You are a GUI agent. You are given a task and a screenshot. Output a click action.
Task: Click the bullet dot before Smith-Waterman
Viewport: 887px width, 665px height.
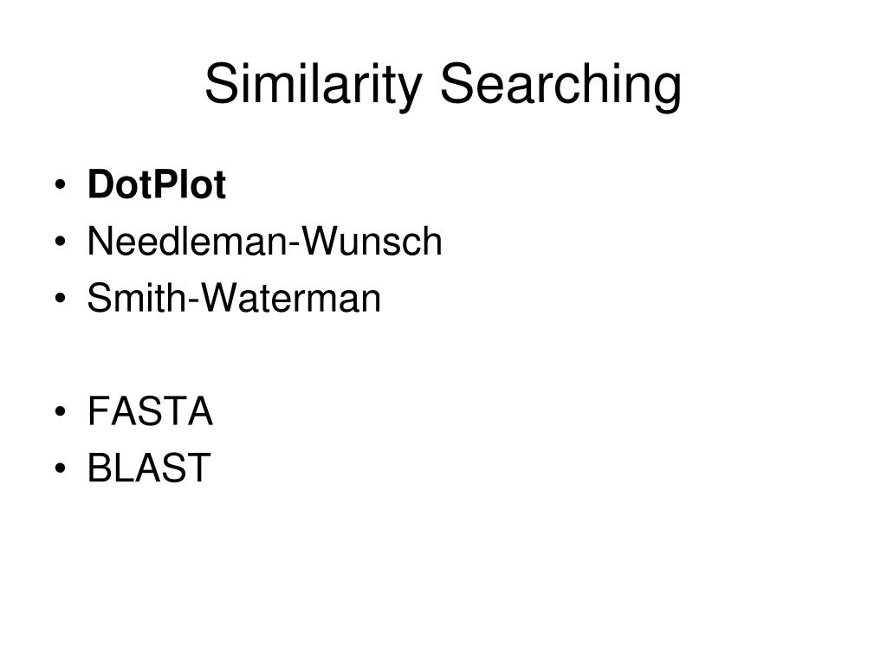pyautogui.click(x=61, y=298)
